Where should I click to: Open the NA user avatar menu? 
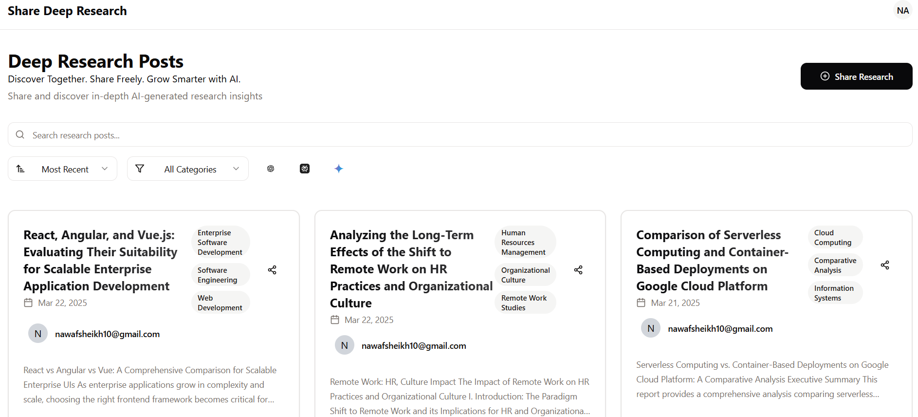(x=903, y=10)
